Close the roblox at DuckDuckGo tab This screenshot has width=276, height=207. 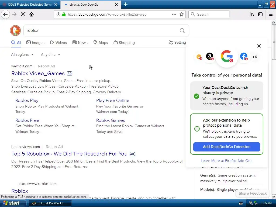coord(116,5)
